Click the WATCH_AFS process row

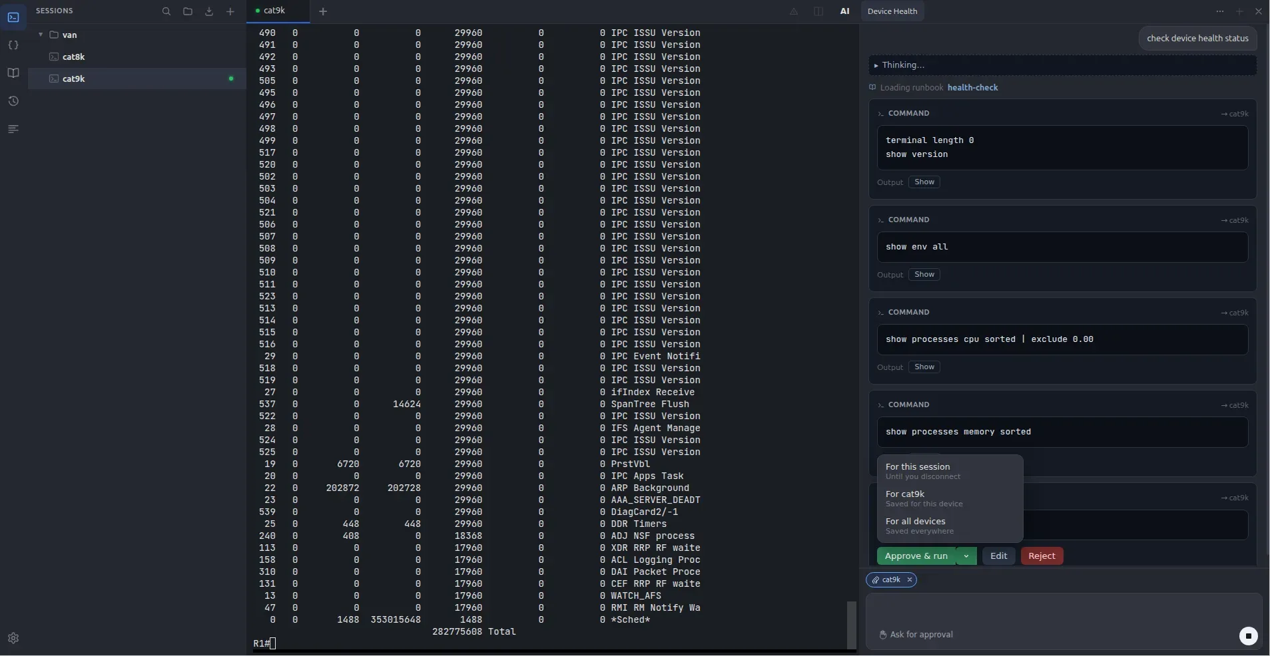[x=463, y=595]
